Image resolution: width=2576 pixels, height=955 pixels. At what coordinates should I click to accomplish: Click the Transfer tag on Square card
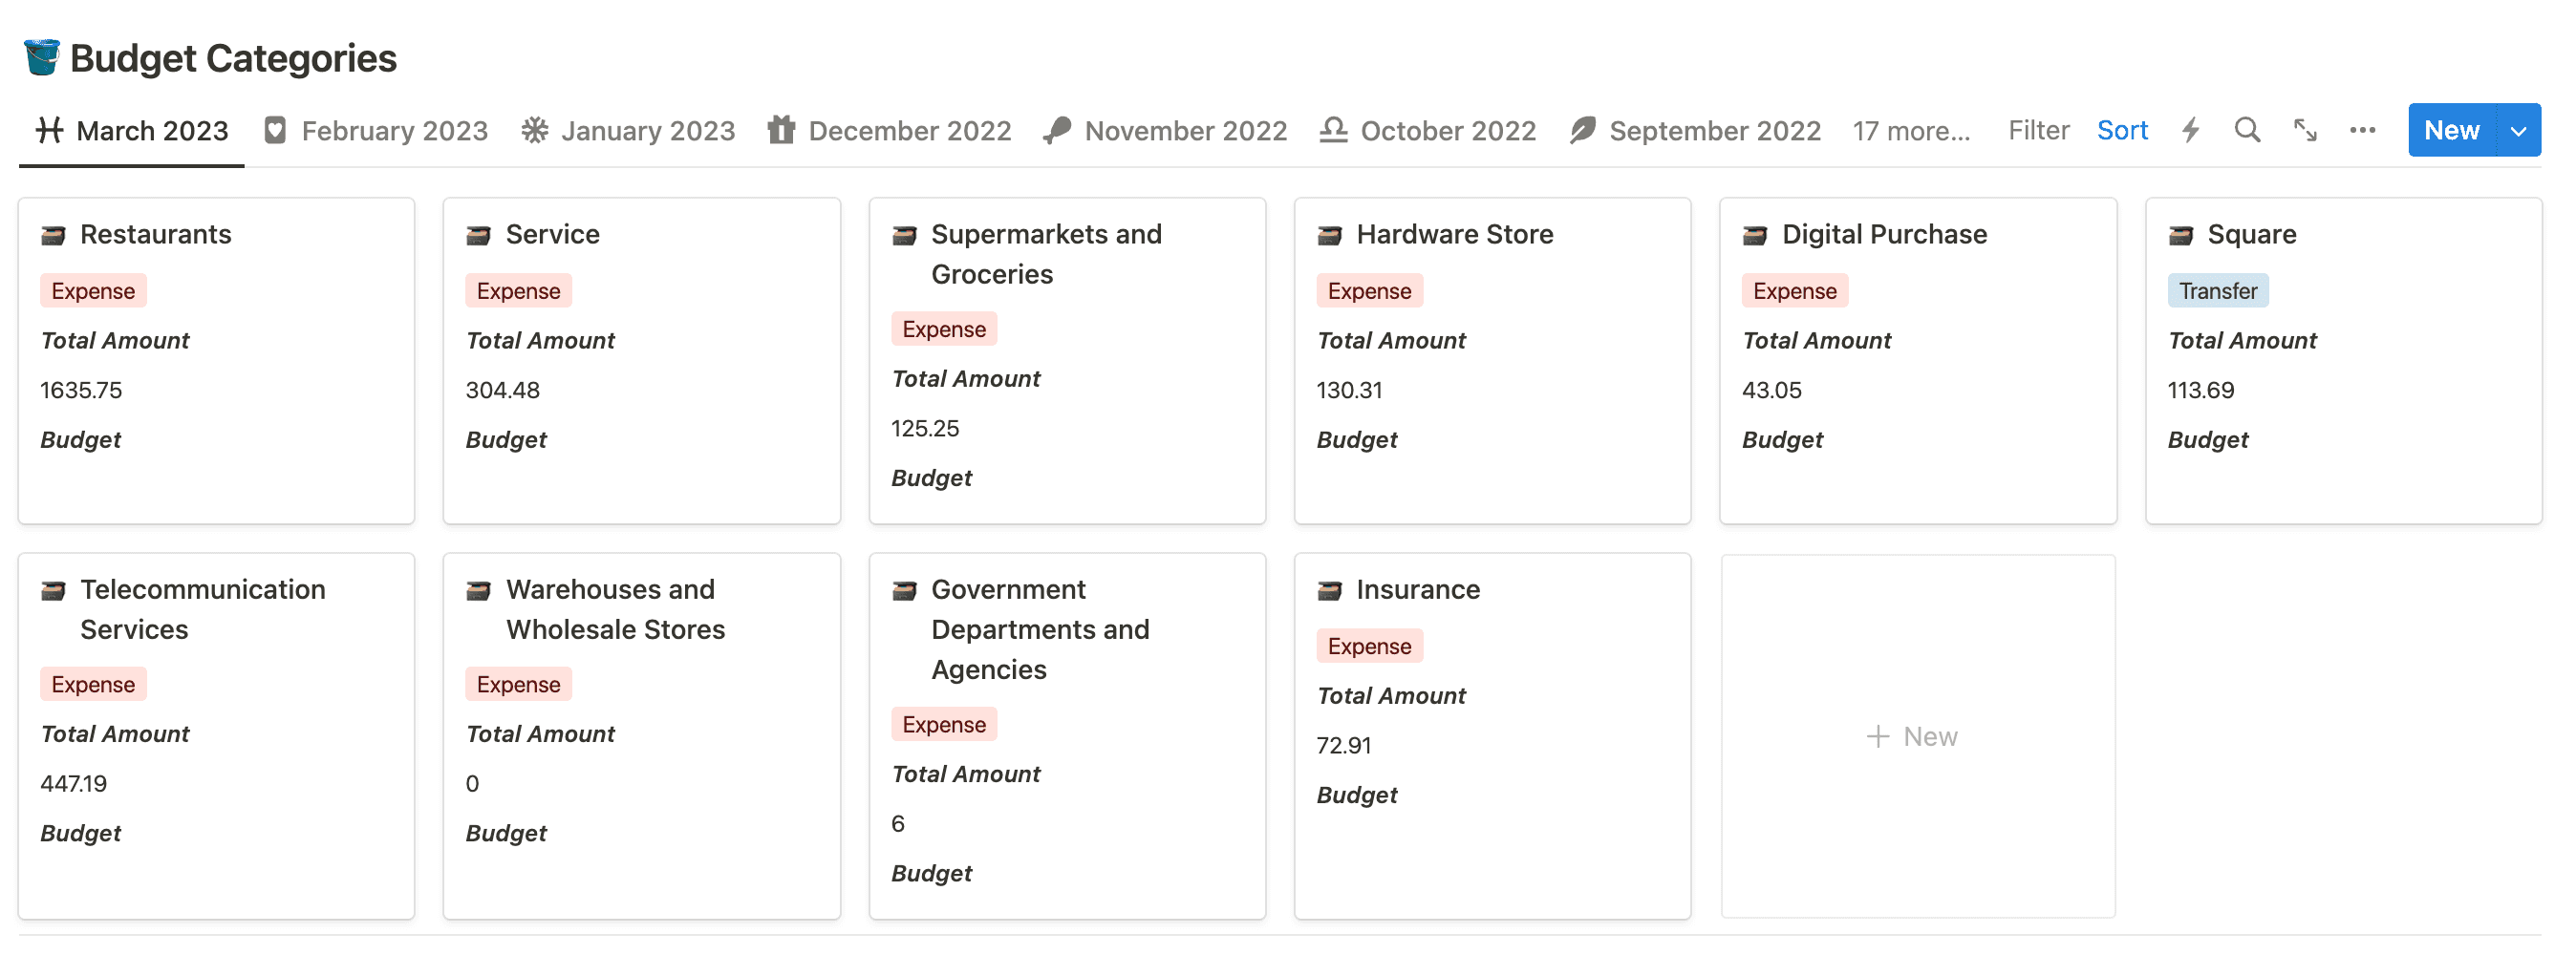click(2217, 291)
